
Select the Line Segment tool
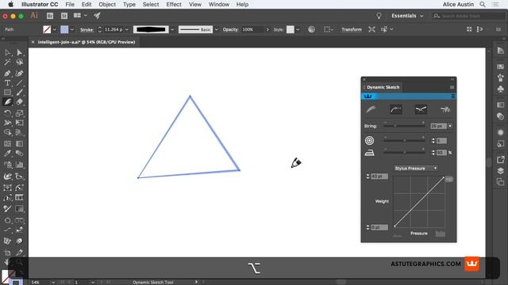pos(19,83)
